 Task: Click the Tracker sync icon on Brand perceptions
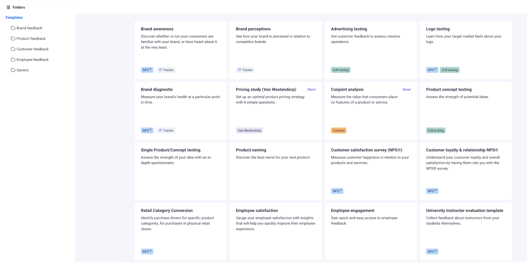pyautogui.click(x=239, y=70)
